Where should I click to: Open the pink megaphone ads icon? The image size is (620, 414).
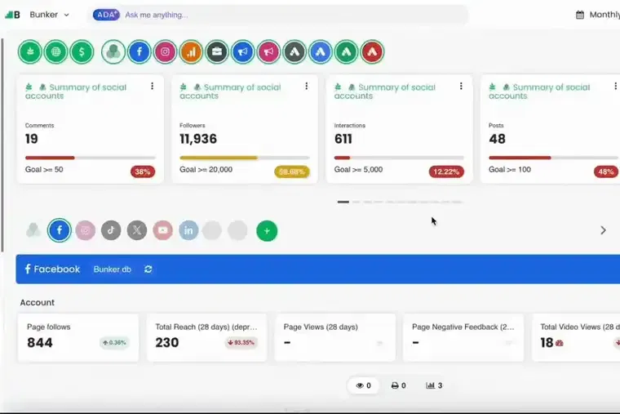tap(268, 51)
